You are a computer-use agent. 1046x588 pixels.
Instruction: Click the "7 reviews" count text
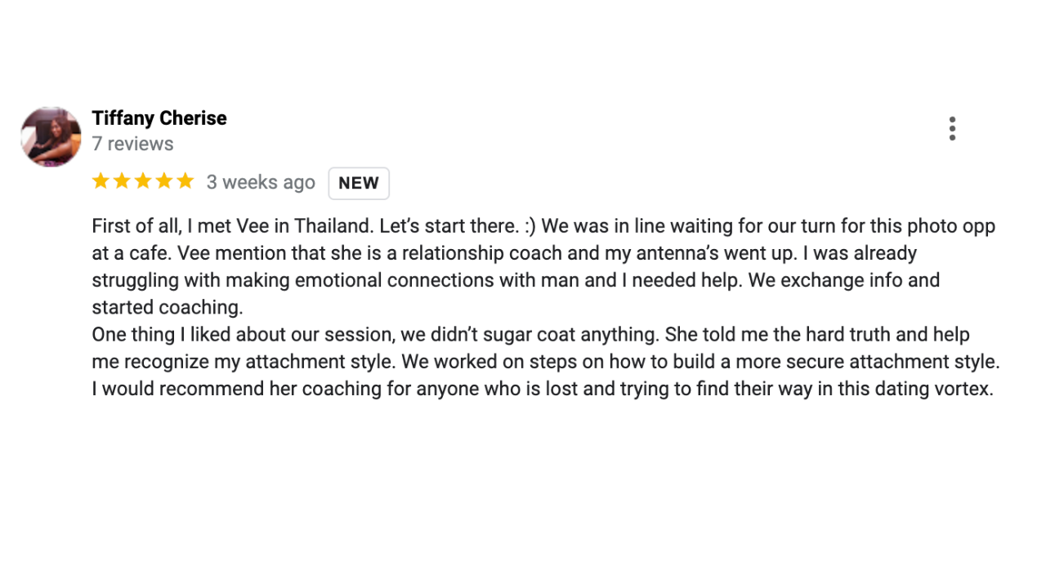click(132, 144)
